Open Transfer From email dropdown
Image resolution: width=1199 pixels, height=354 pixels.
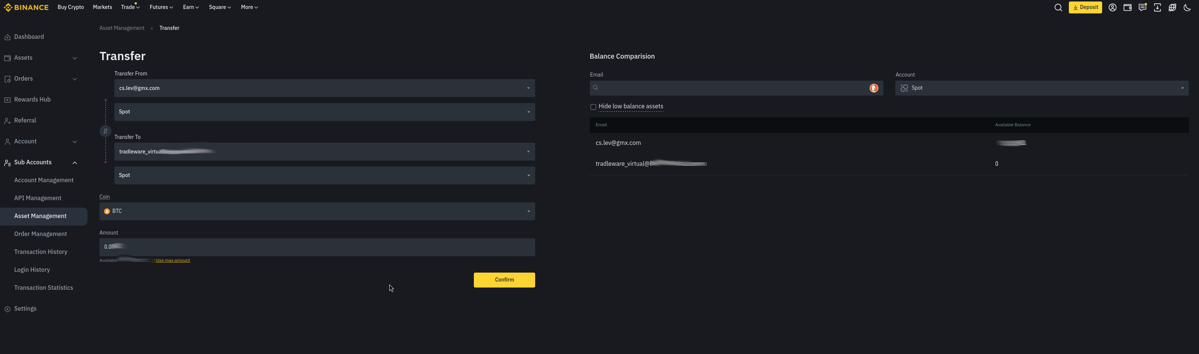point(324,88)
